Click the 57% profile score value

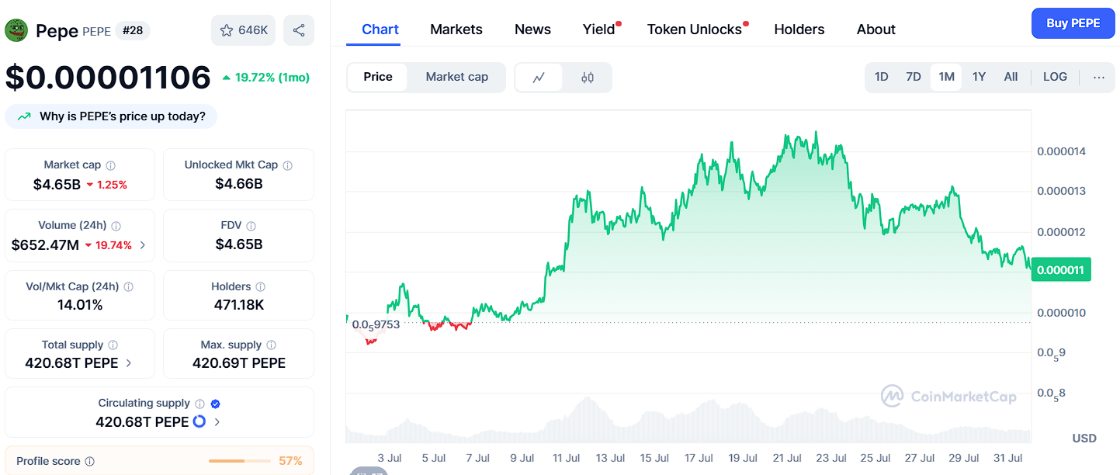(290, 461)
